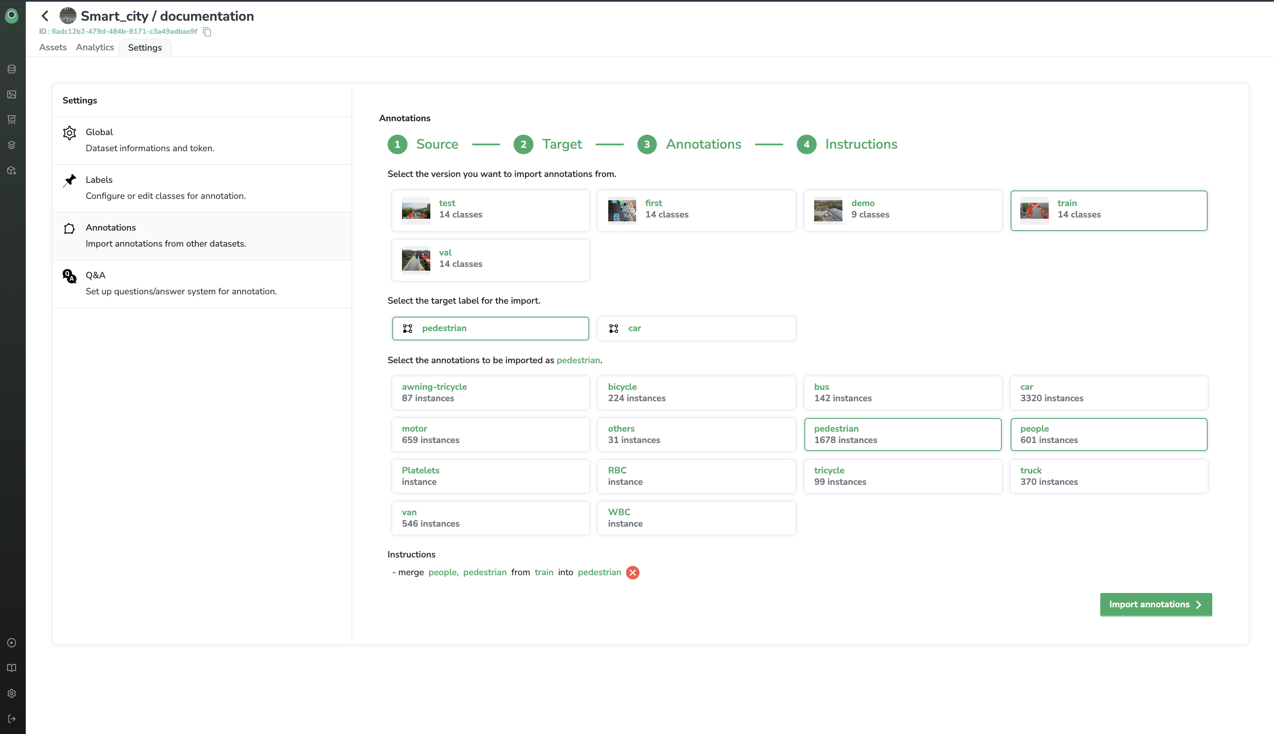Select the bicycle 224 instances card
The height and width of the screenshot is (734, 1274).
696,392
